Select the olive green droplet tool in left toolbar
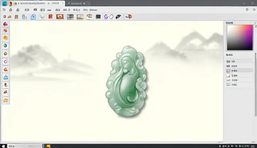Image resolution: width=257 pixels, height=148 pixels. pos(5,53)
